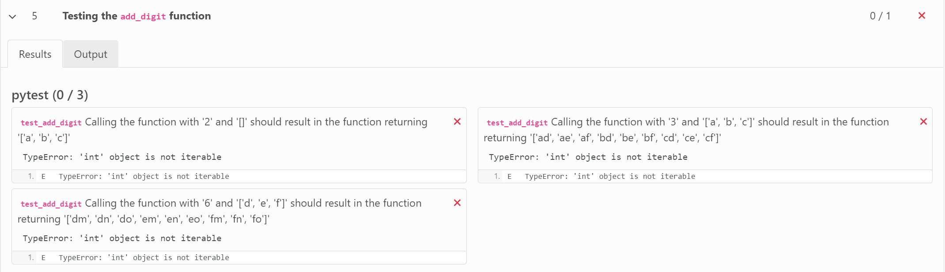Click the red X beside the 0 / 1 score

922,16
